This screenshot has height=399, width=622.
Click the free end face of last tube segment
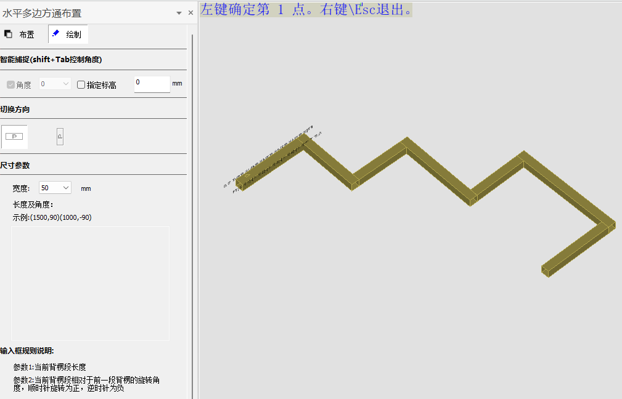[546, 270]
